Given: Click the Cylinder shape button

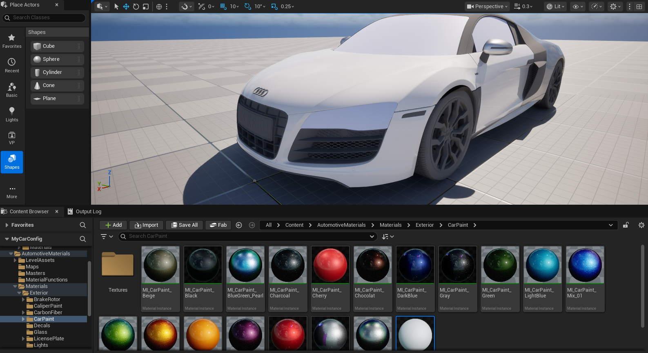Looking at the screenshot, I should (57, 72).
